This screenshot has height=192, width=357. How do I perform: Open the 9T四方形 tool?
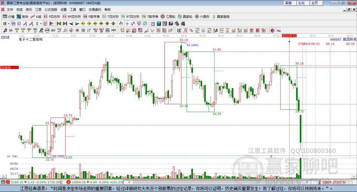[x=130, y=17]
